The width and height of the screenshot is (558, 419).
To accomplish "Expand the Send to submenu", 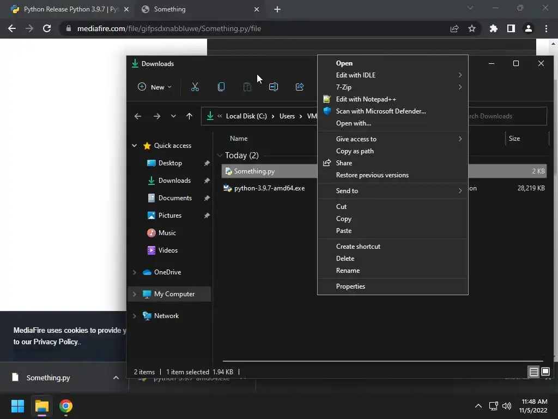I will pyautogui.click(x=392, y=191).
